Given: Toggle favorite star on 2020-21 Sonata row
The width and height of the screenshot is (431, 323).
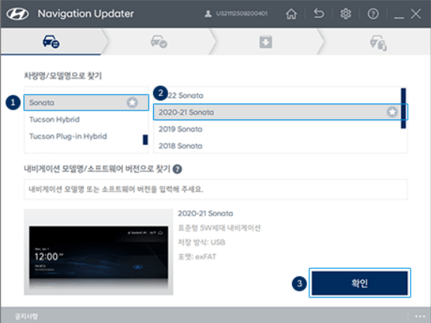Looking at the screenshot, I should click(x=392, y=112).
